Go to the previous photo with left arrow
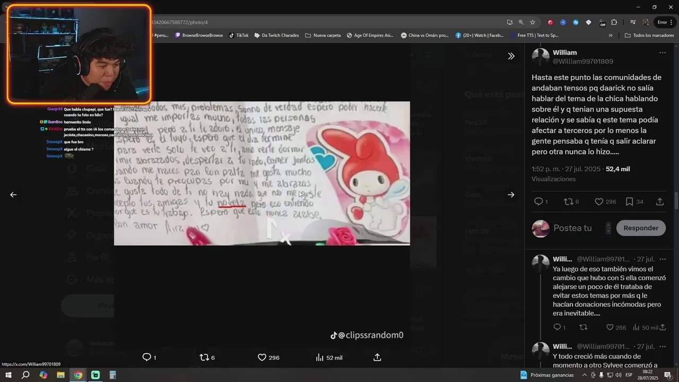Viewport: 679px width, 382px height. [x=13, y=195]
